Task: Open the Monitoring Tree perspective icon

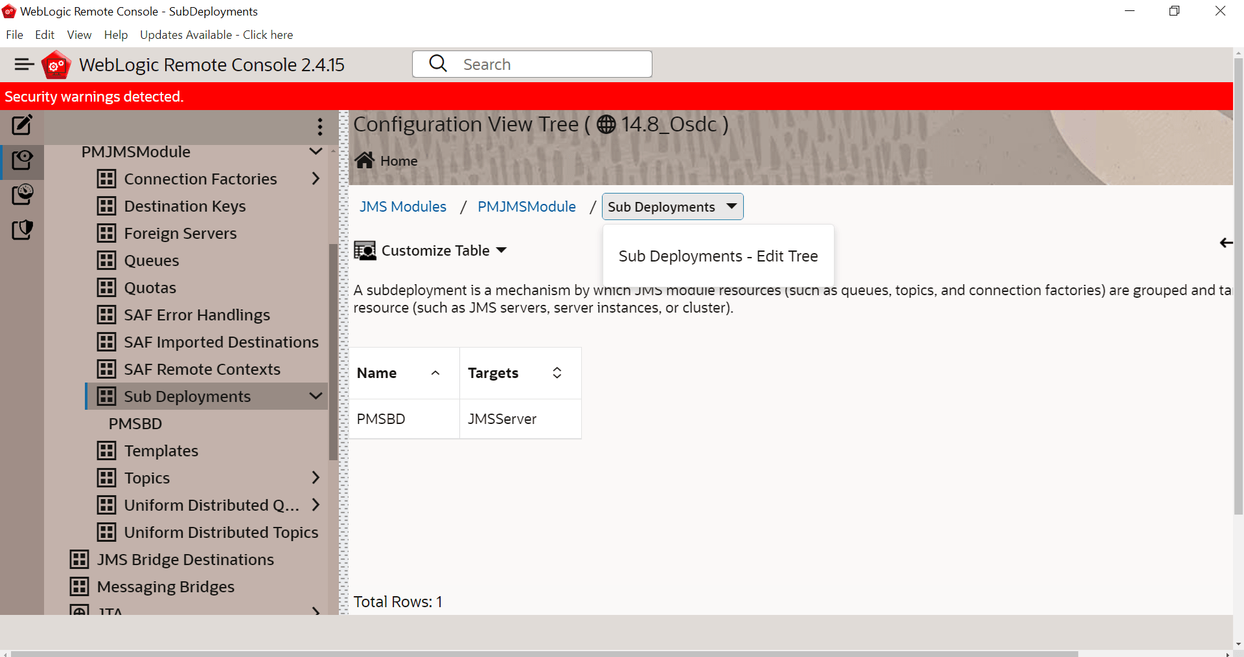Action: [22, 194]
